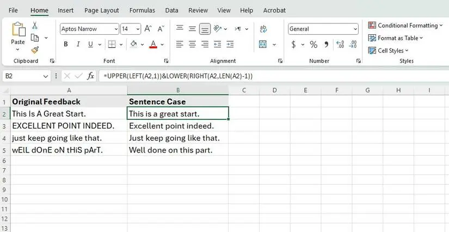
Task: Click Decrease Decimal icon
Action: pos(353,45)
